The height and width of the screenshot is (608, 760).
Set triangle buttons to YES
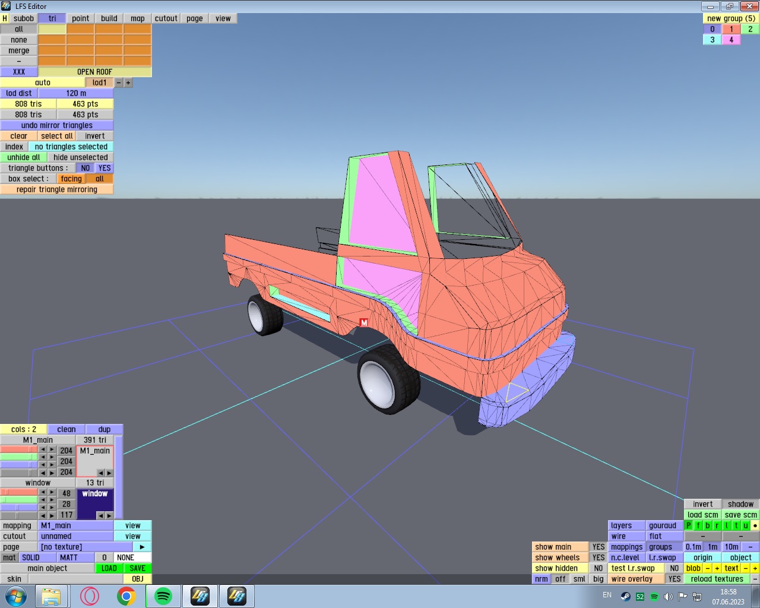[x=104, y=168]
